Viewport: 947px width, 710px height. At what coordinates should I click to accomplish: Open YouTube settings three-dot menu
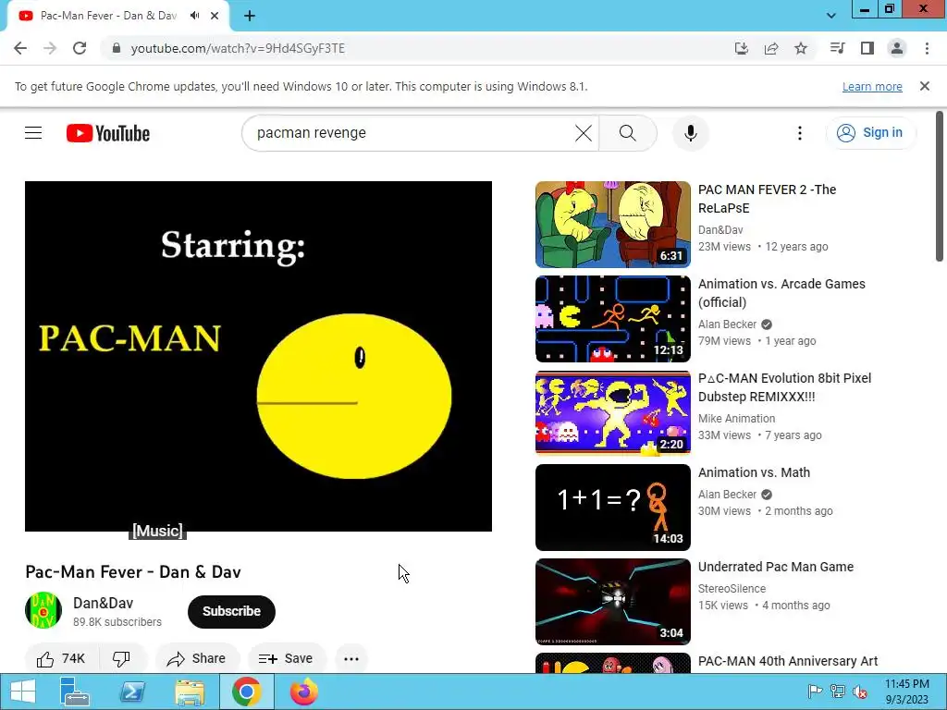(800, 133)
